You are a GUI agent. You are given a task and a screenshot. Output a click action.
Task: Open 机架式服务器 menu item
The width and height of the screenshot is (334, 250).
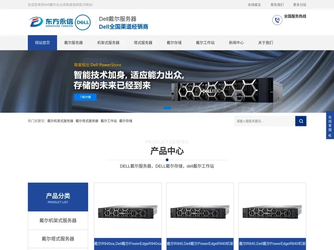108,43
